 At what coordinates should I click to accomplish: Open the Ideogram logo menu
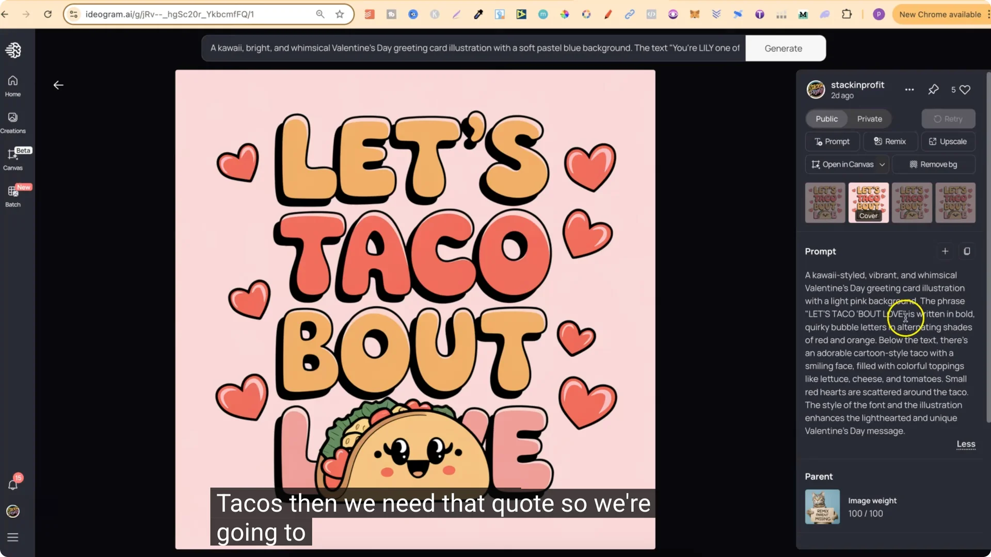tap(13, 50)
